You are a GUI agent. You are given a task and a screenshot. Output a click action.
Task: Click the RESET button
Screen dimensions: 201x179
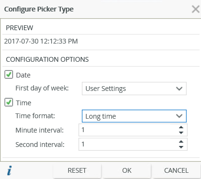[77, 170]
